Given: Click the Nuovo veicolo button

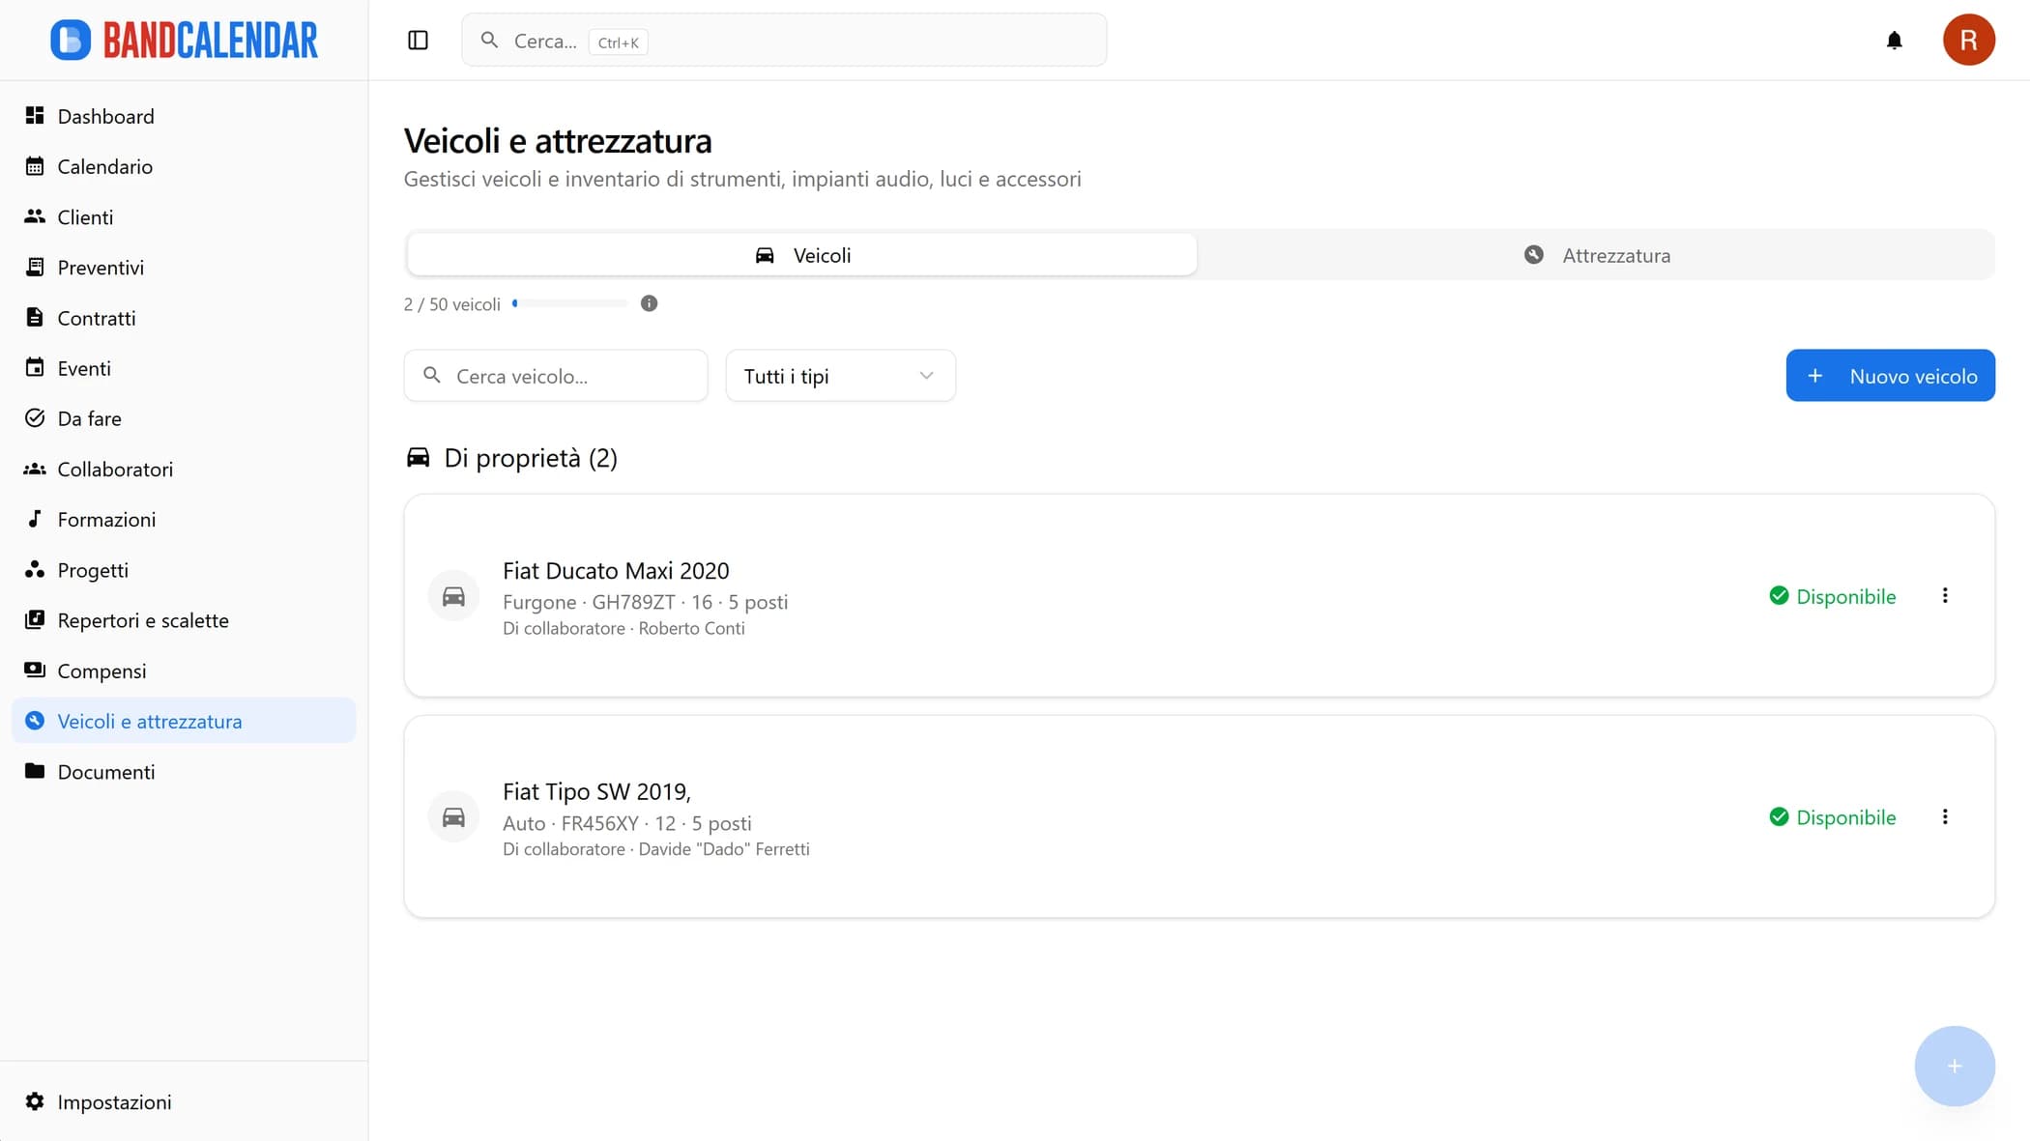Looking at the screenshot, I should (1890, 376).
